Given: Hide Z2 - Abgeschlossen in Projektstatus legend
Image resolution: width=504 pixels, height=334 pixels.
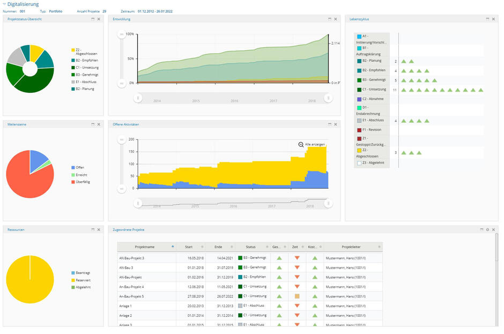Looking at the screenshot, I should (84, 52).
